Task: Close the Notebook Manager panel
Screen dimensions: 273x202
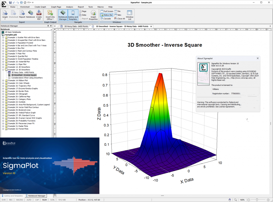Action: pos(51,26)
